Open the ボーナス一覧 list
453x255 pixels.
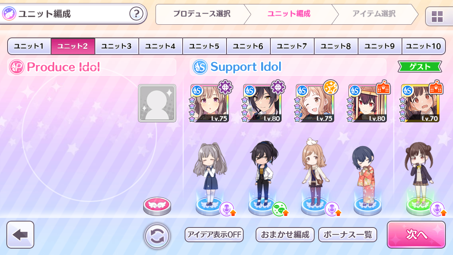(x=348, y=235)
